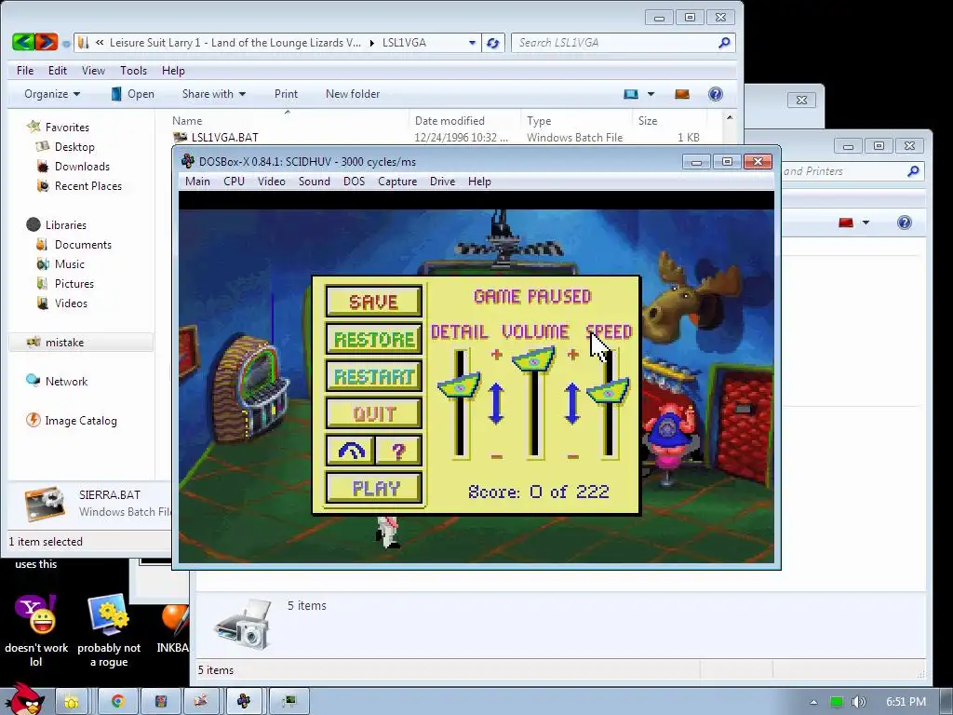Screen dimensions: 953x715
Task: Open Desktop in the navigation pane
Action: click(x=74, y=146)
